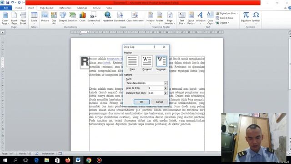Image resolution: width=291 pixels, height=164 pixels.
Task: Undo the last action
Action: [x=12, y=2]
